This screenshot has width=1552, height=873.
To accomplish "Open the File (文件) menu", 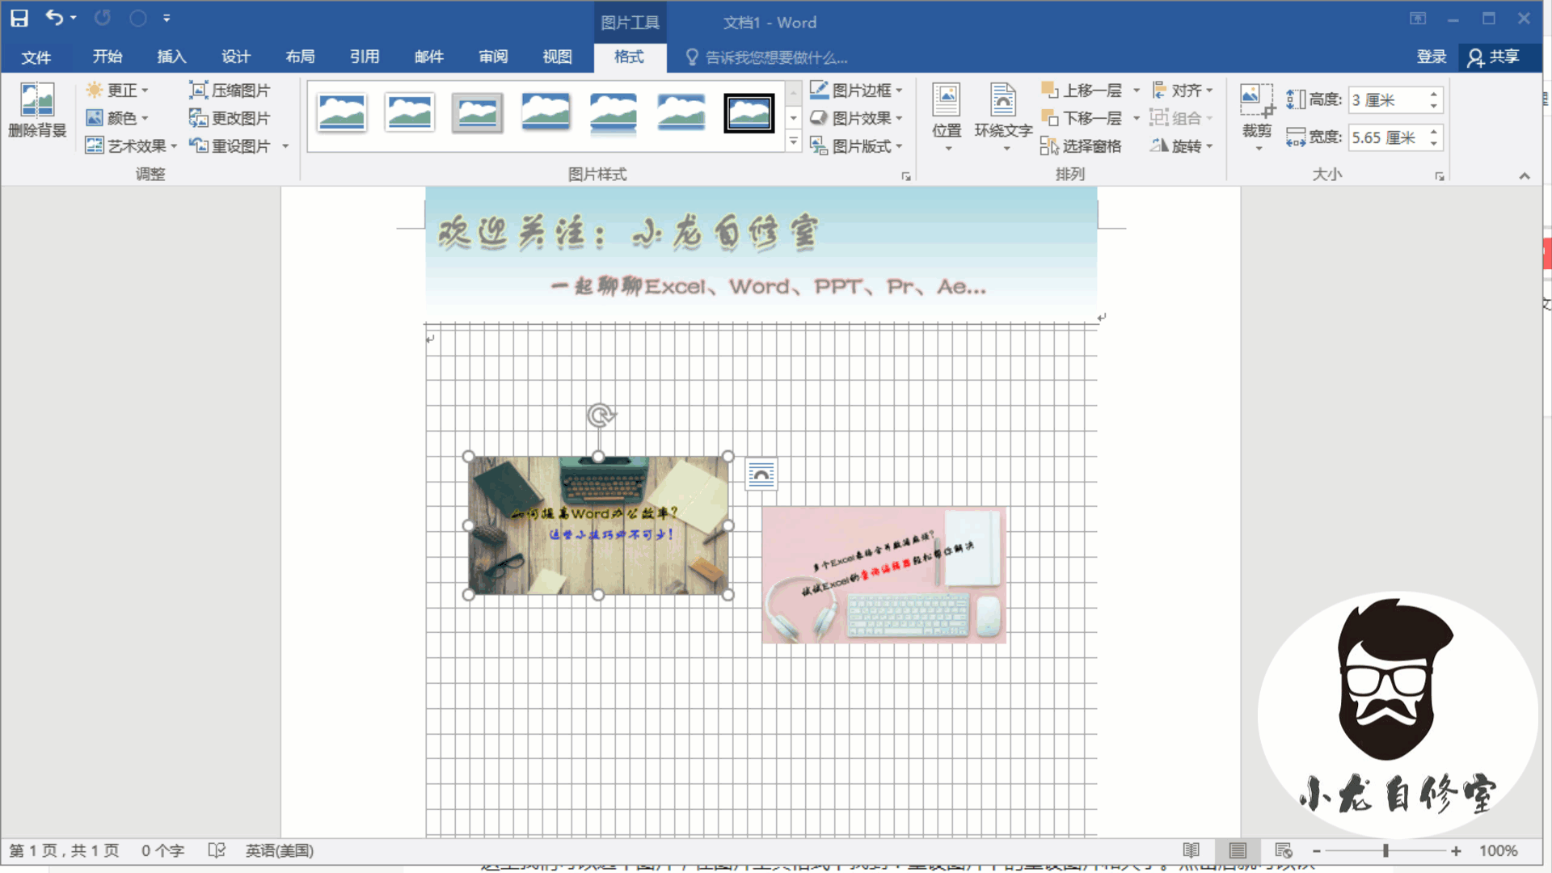I will click(x=36, y=57).
